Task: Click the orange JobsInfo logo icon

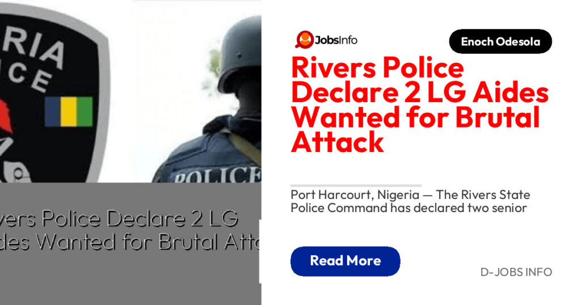Action: tap(305, 40)
